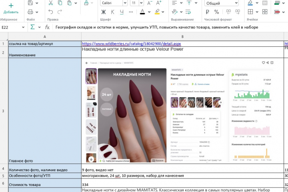Activate the format painter brush

click(86, 3)
